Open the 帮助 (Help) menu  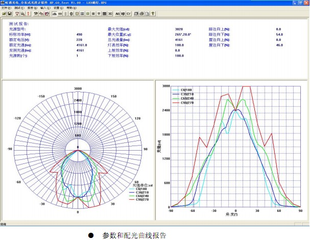(x=69, y=8)
